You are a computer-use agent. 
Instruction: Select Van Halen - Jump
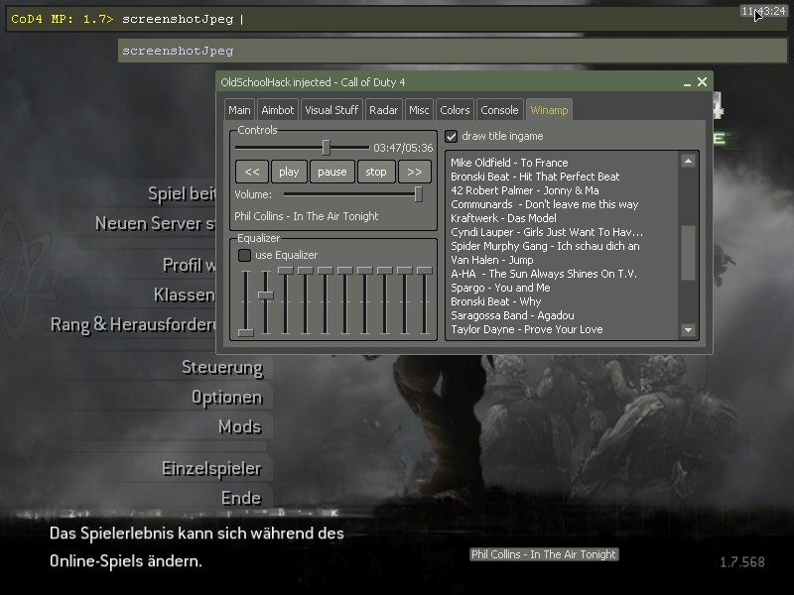pos(491,260)
